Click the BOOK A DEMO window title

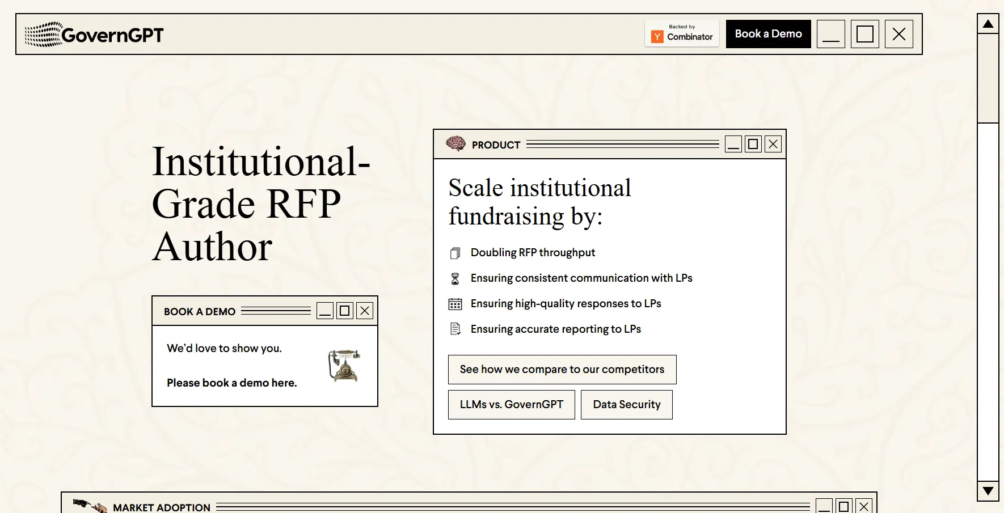[200, 312]
